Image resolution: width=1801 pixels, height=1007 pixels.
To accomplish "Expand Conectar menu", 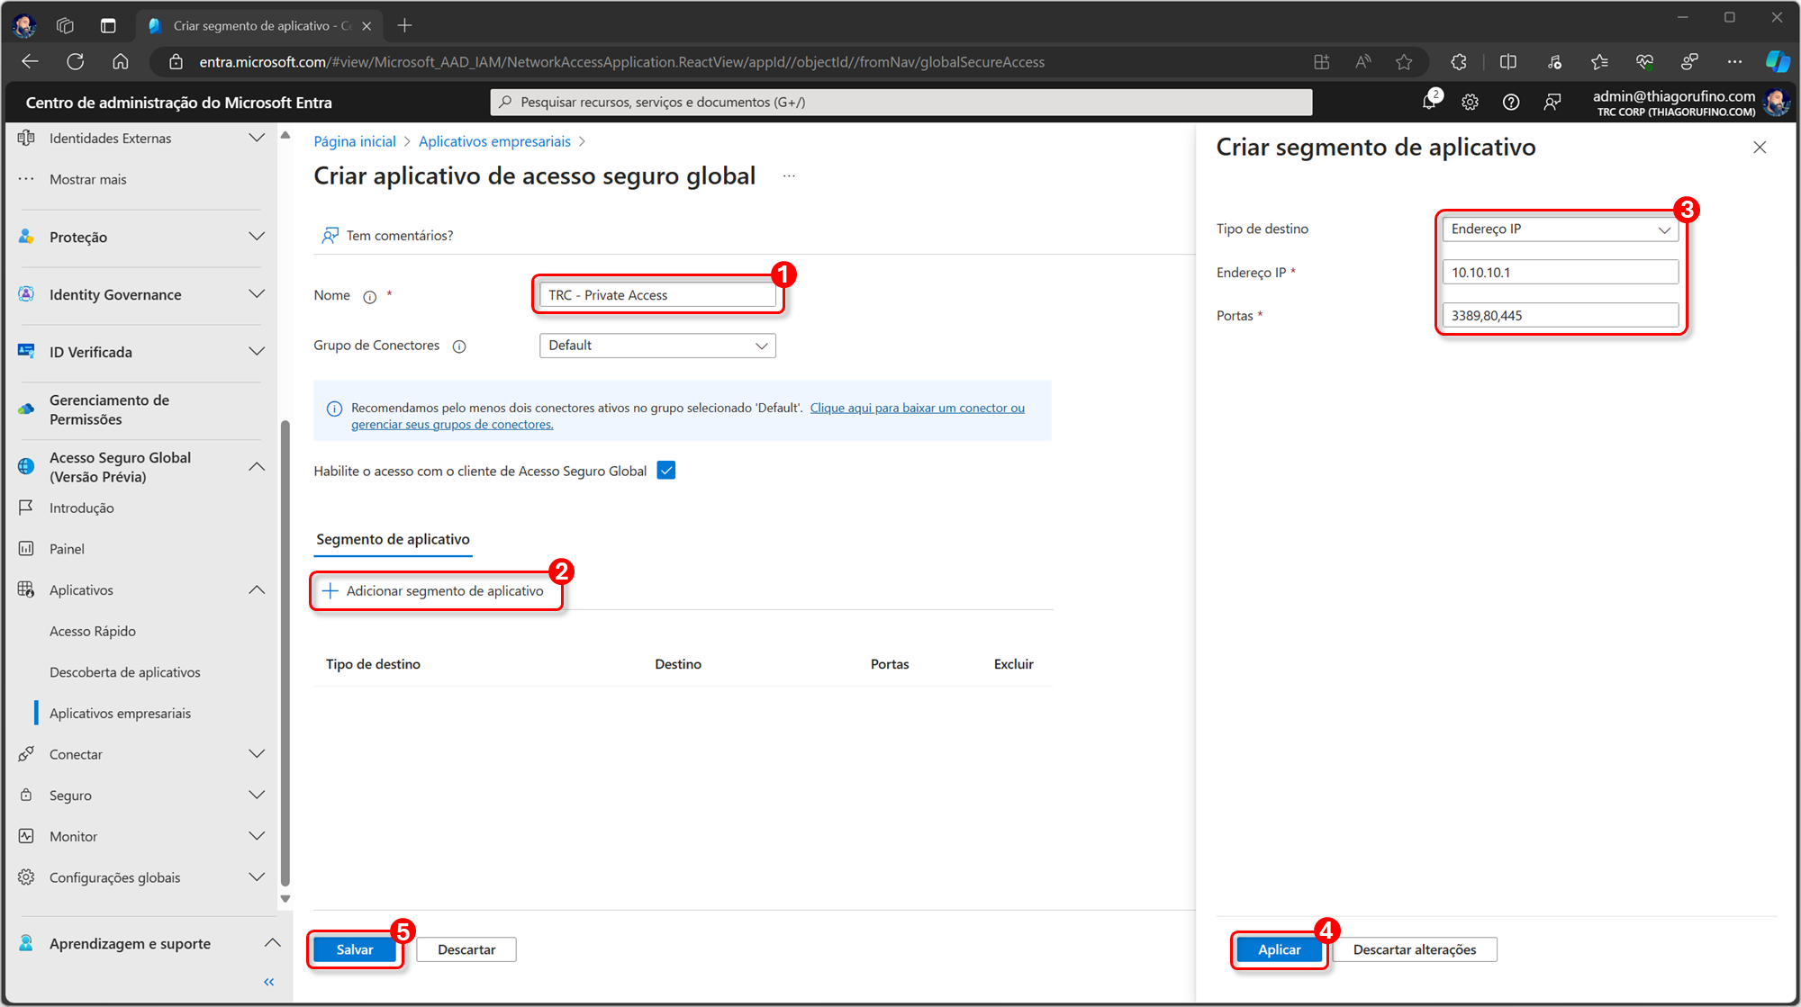I will pos(257,754).
